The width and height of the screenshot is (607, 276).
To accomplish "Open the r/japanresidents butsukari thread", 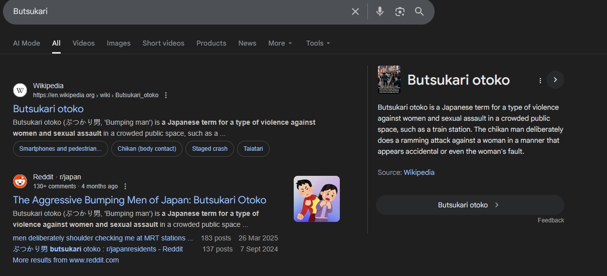I will coord(98,249).
